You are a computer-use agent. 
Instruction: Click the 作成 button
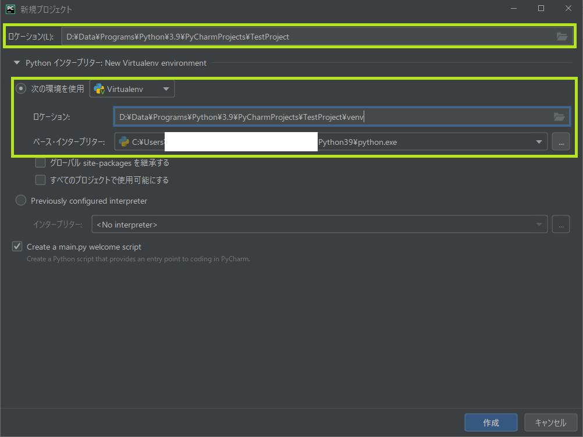coord(491,422)
